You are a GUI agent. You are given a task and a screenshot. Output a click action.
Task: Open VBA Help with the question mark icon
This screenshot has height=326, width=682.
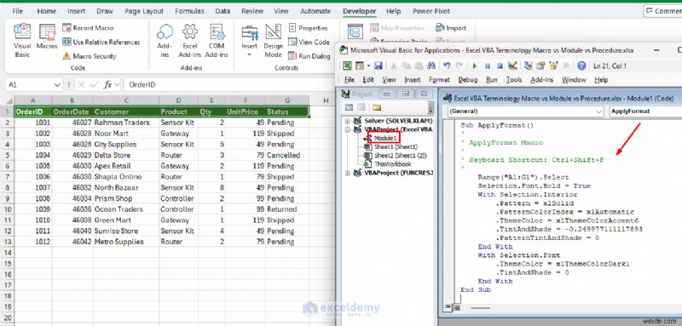[x=581, y=66]
